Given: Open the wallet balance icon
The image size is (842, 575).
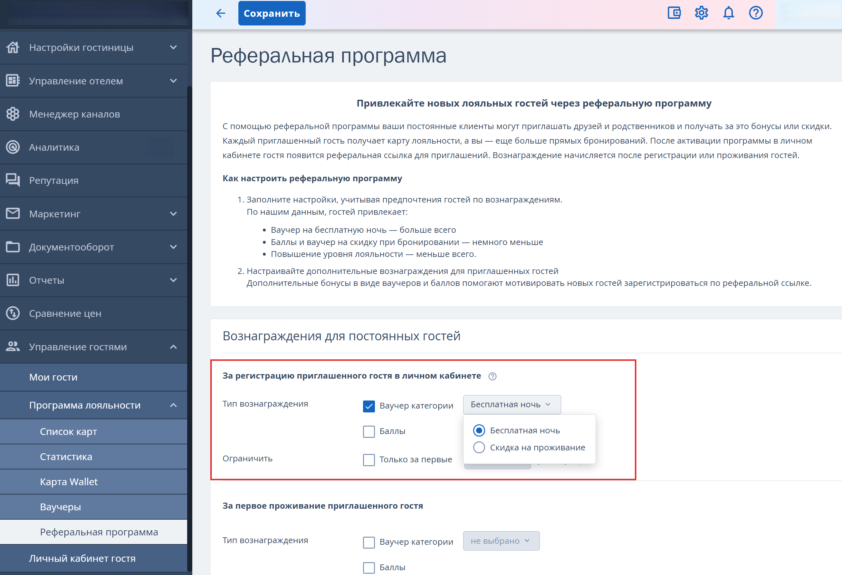Looking at the screenshot, I should click(x=674, y=13).
